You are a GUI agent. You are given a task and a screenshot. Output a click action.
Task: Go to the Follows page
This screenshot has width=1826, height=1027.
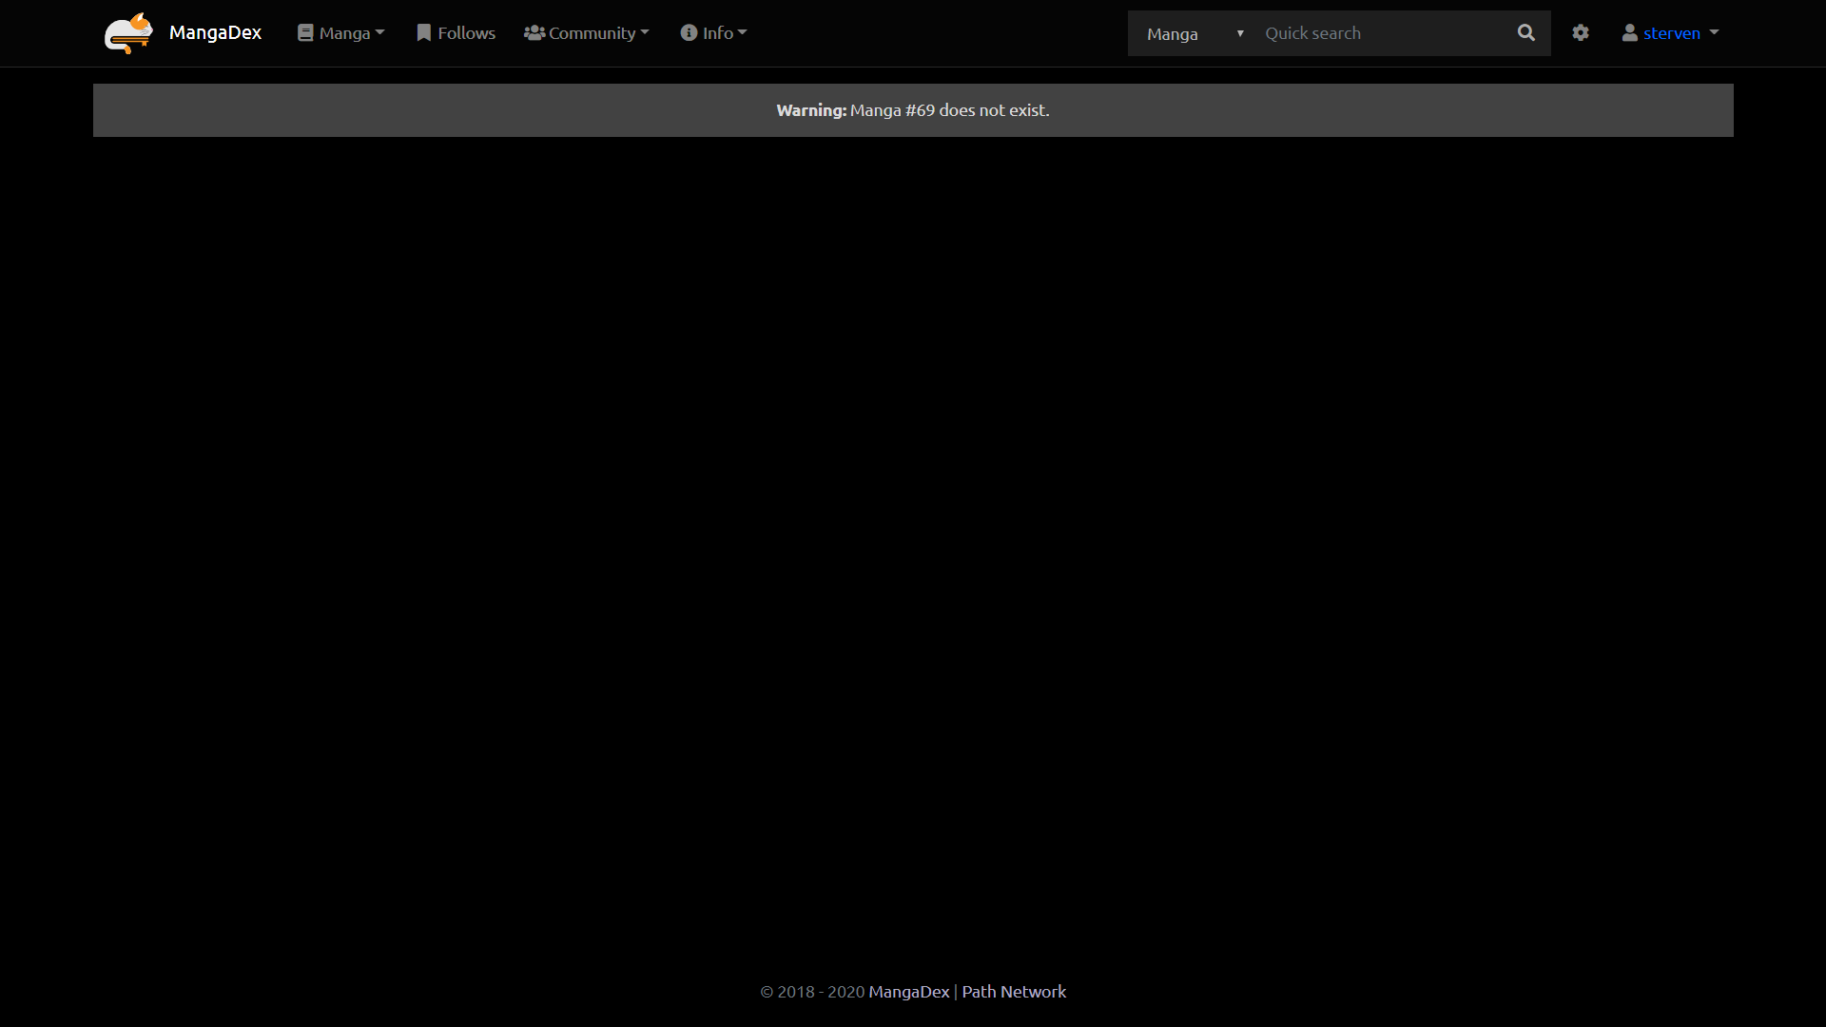[466, 33]
